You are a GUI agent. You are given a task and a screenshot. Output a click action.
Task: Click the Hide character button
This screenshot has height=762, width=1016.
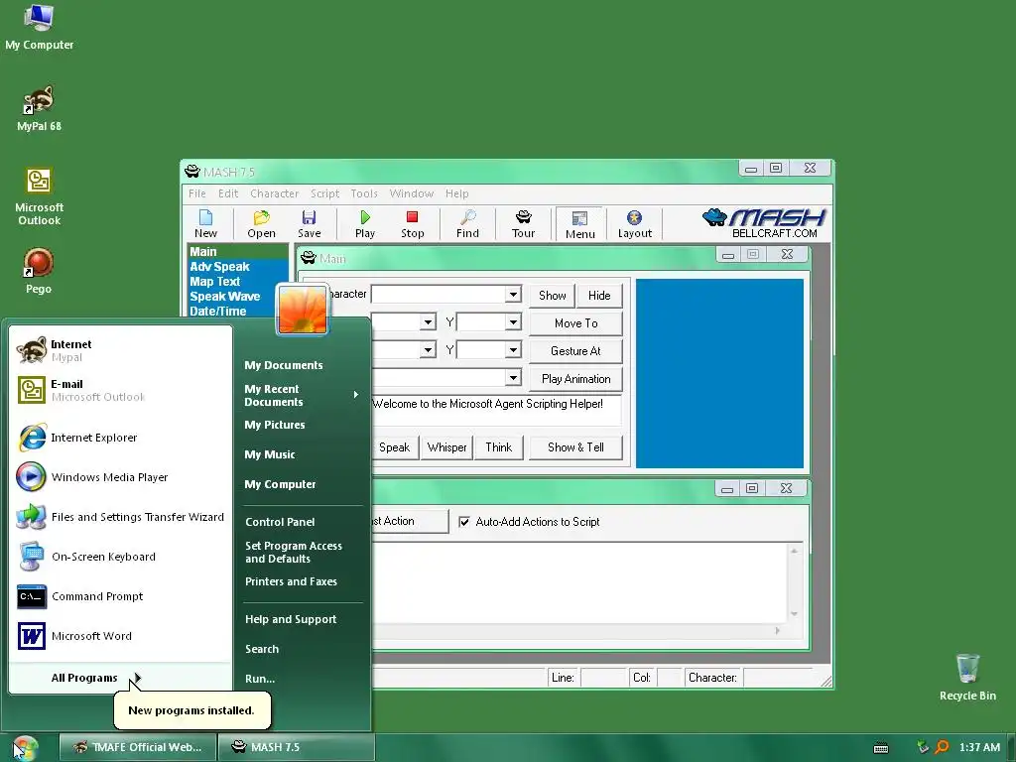599,296
